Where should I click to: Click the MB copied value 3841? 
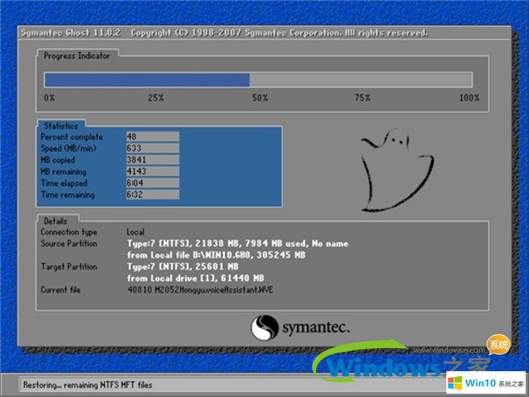[x=153, y=159]
